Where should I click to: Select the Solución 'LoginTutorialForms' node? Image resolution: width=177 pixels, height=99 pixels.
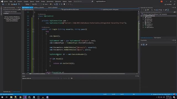tap(154, 14)
